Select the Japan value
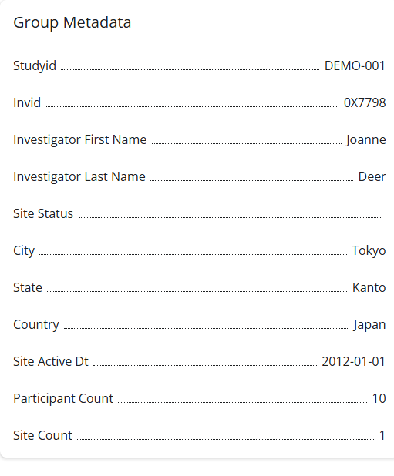 pyautogui.click(x=369, y=325)
